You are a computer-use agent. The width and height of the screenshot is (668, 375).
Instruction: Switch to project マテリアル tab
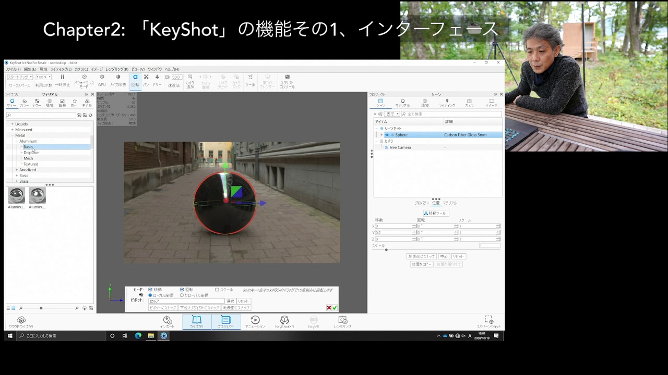[402, 103]
